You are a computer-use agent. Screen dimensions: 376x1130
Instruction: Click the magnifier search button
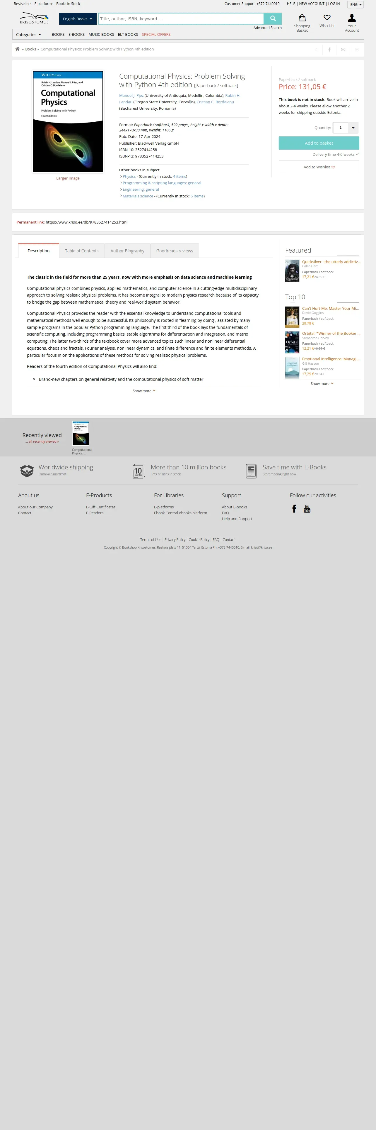click(x=273, y=18)
